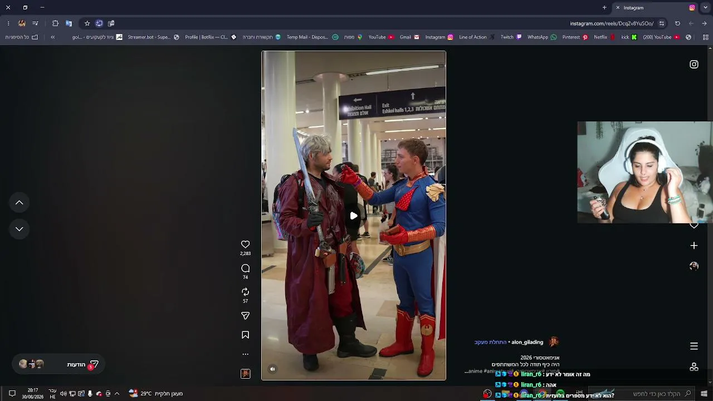Image resolution: width=713 pixels, height=401 pixels.
Task: Open the reel's three-dot more options
Action: tap(245, 354)
